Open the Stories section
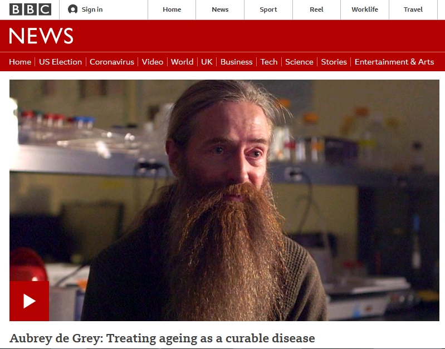This screenshot has height=349, width=445. (334, 62)
